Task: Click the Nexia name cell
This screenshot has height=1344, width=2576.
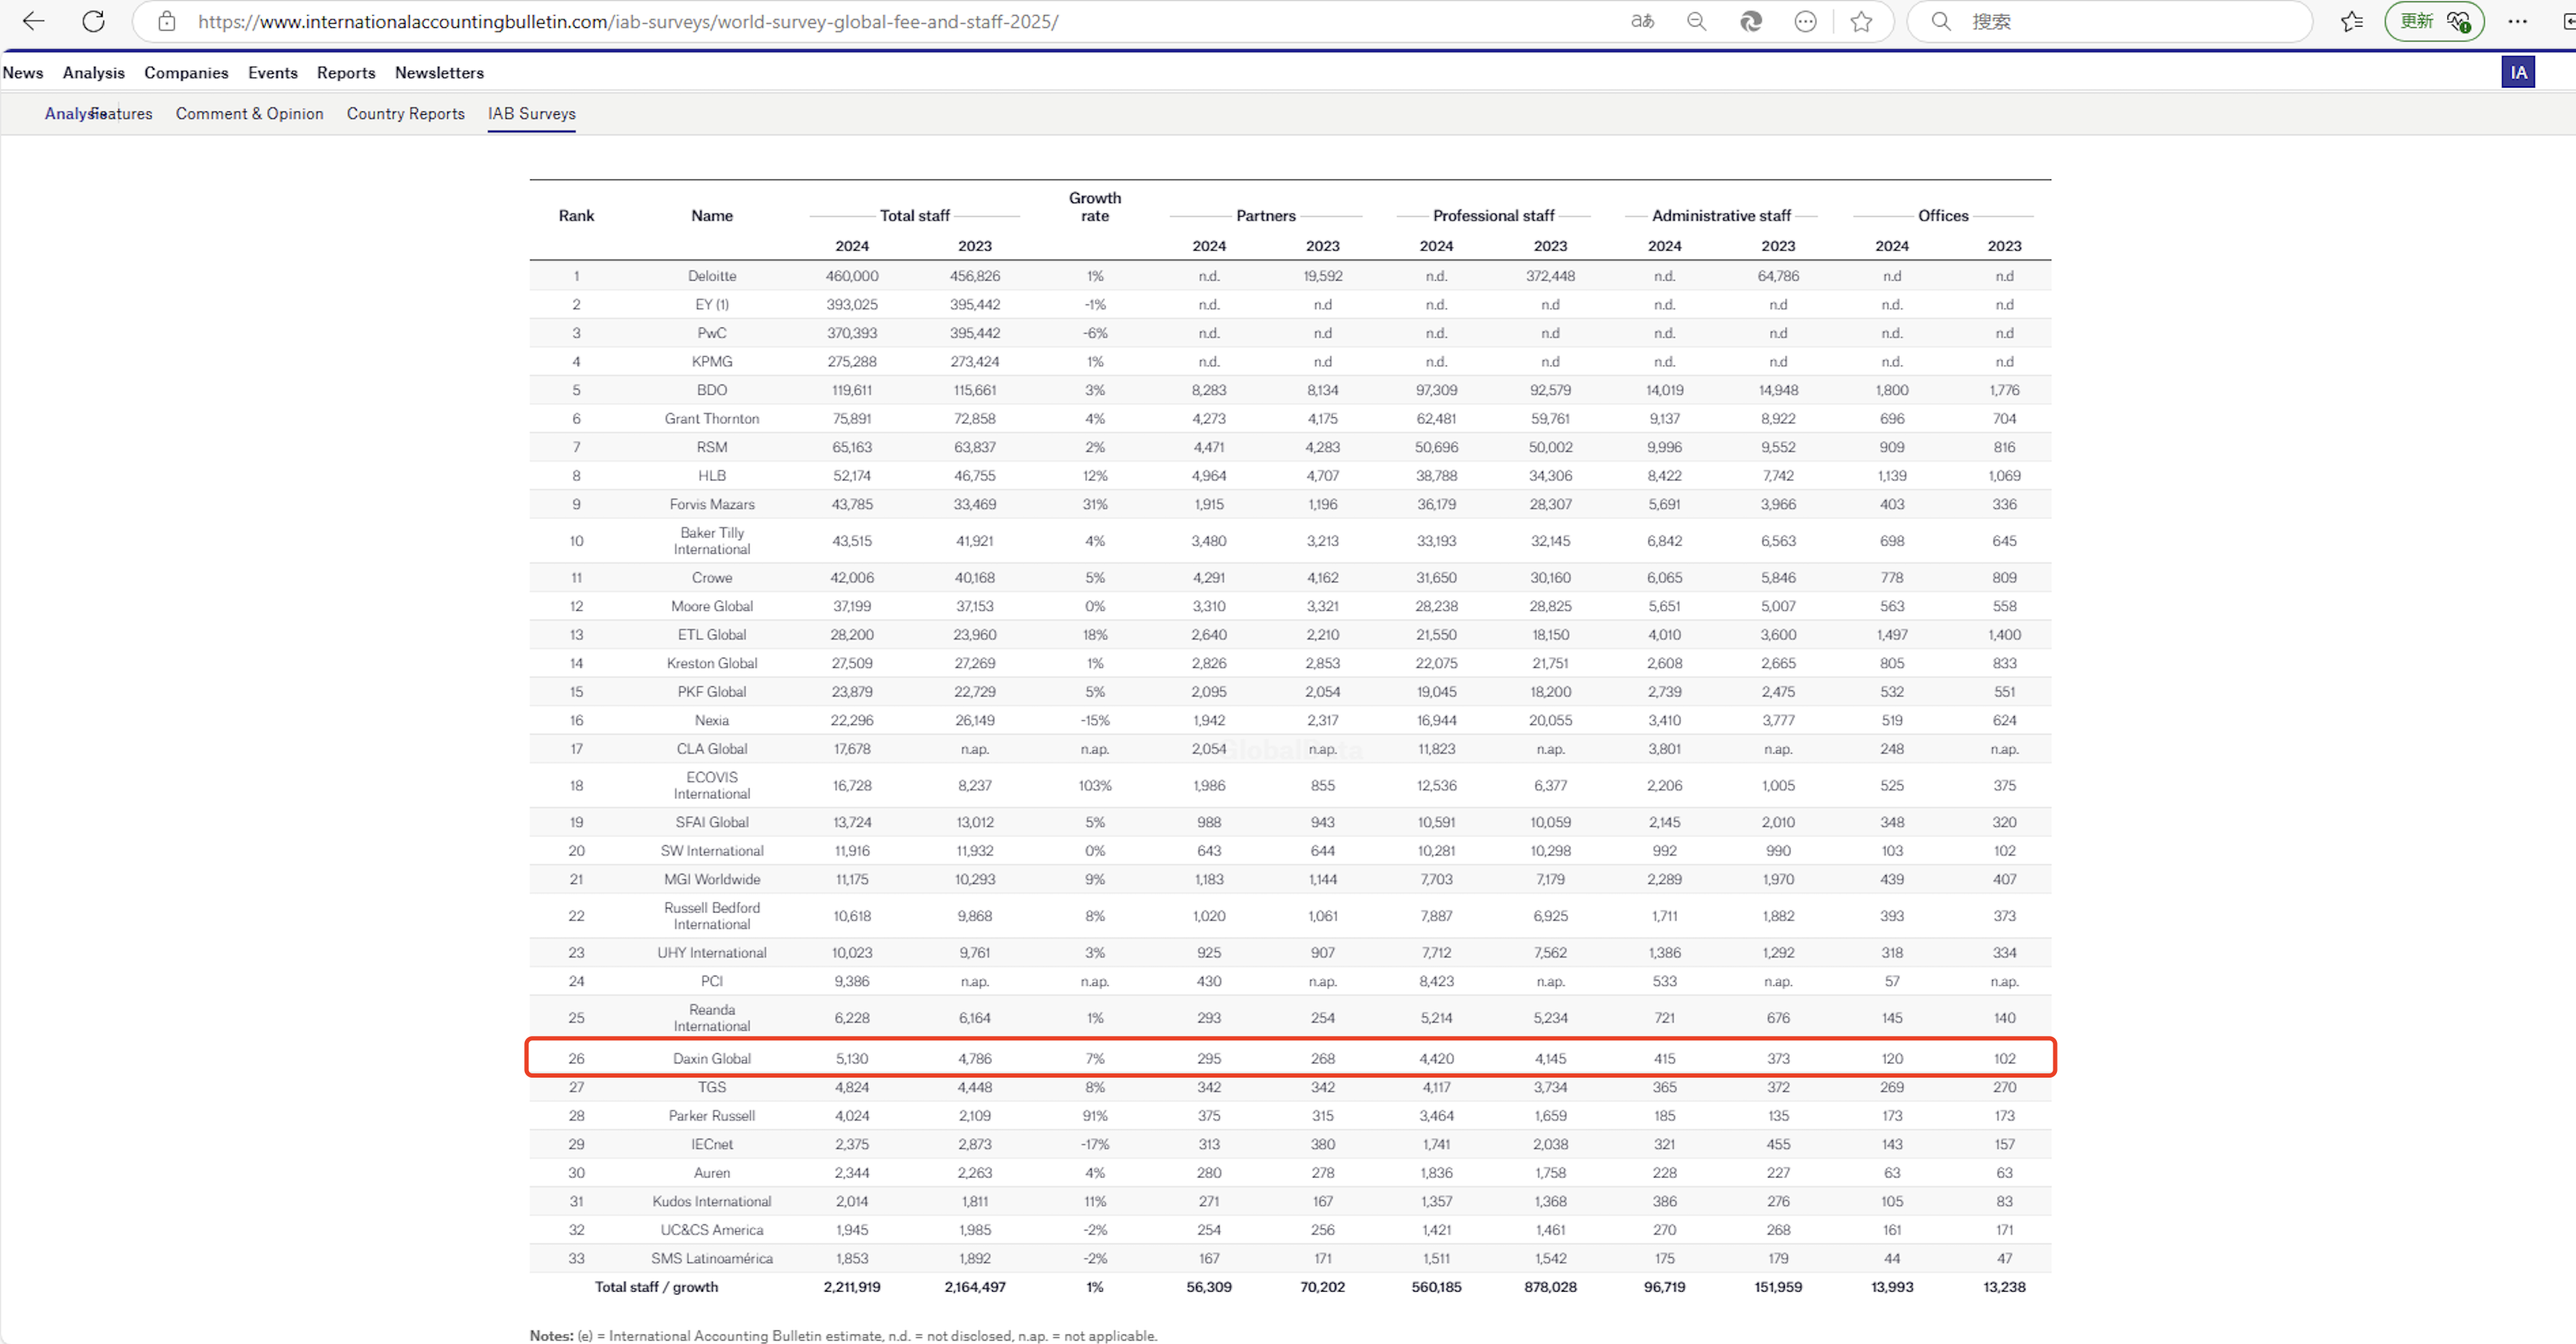Action: click(712, 720)
